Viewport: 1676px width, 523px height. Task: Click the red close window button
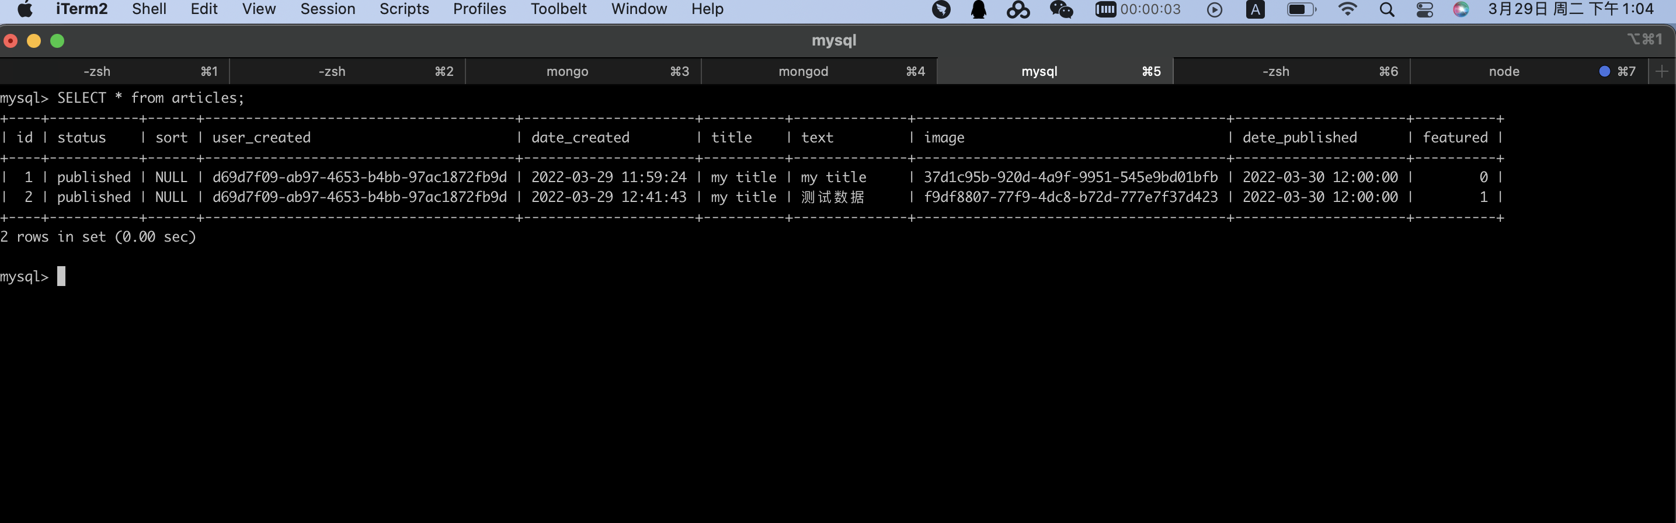(11, 41)
